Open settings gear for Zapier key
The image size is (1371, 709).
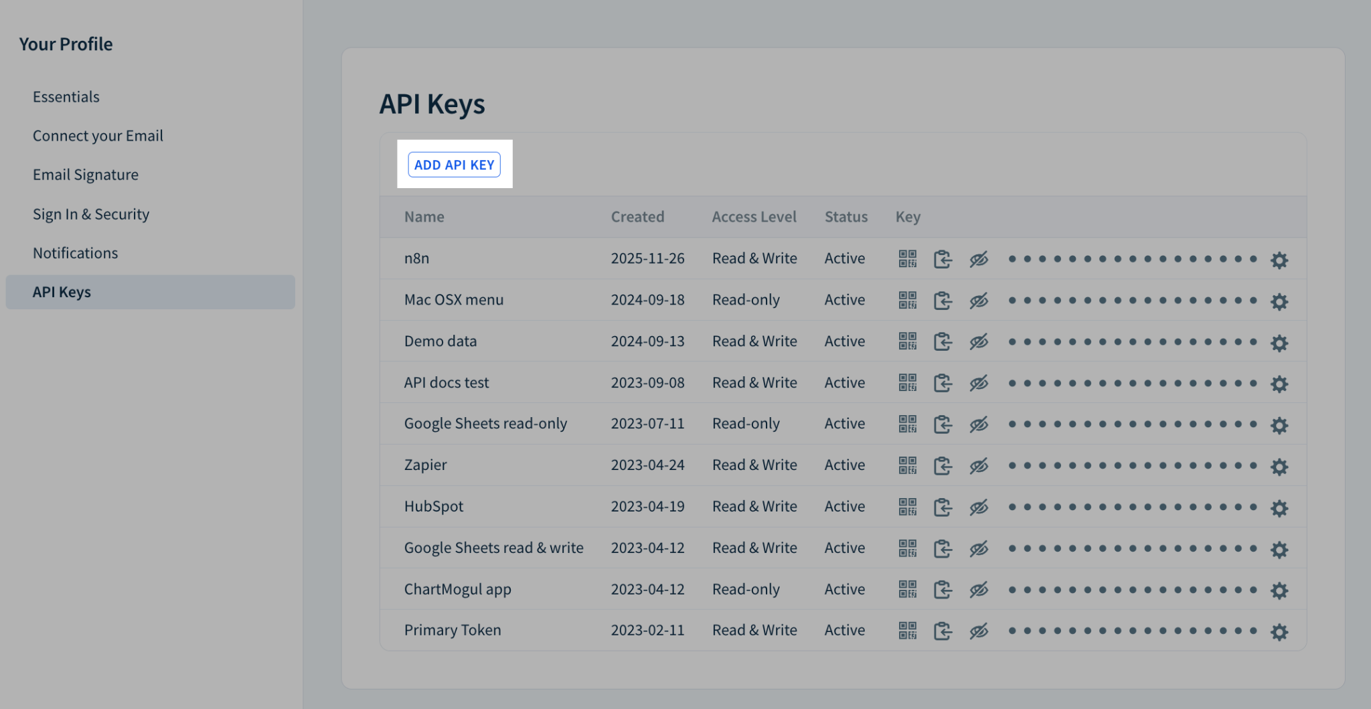coord(1279,466)
